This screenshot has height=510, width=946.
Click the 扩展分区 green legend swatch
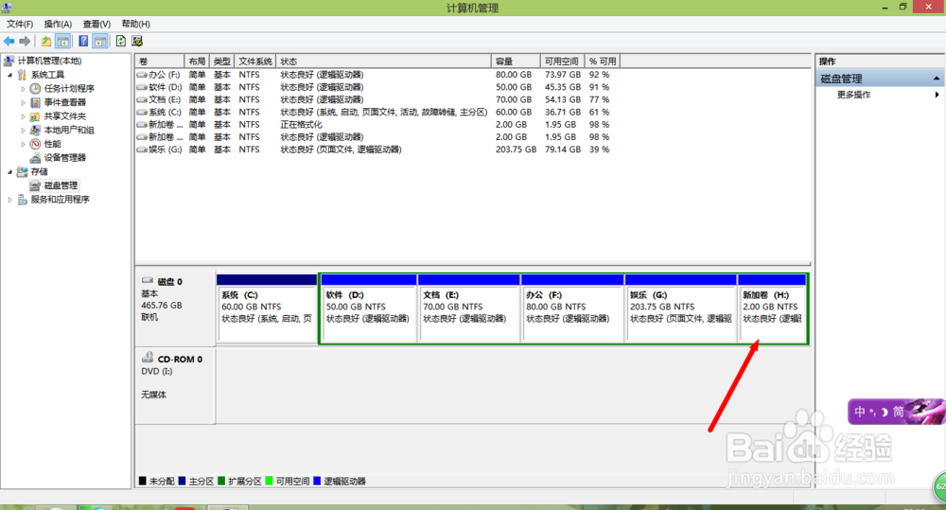tap(221, 481)
